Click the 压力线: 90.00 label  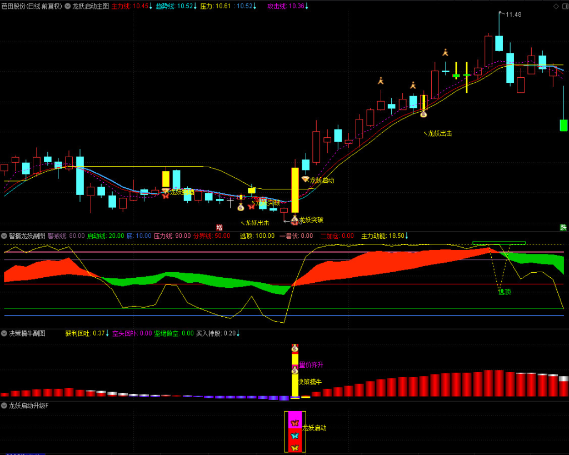coord(172,236)
